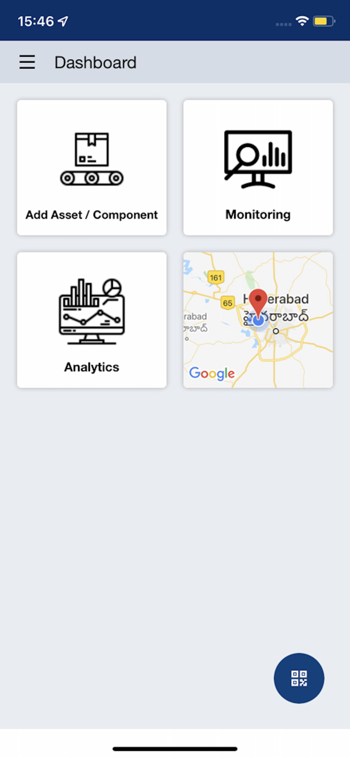
Task: Tap the 15:46 clock display
Action: coord(36,21)
